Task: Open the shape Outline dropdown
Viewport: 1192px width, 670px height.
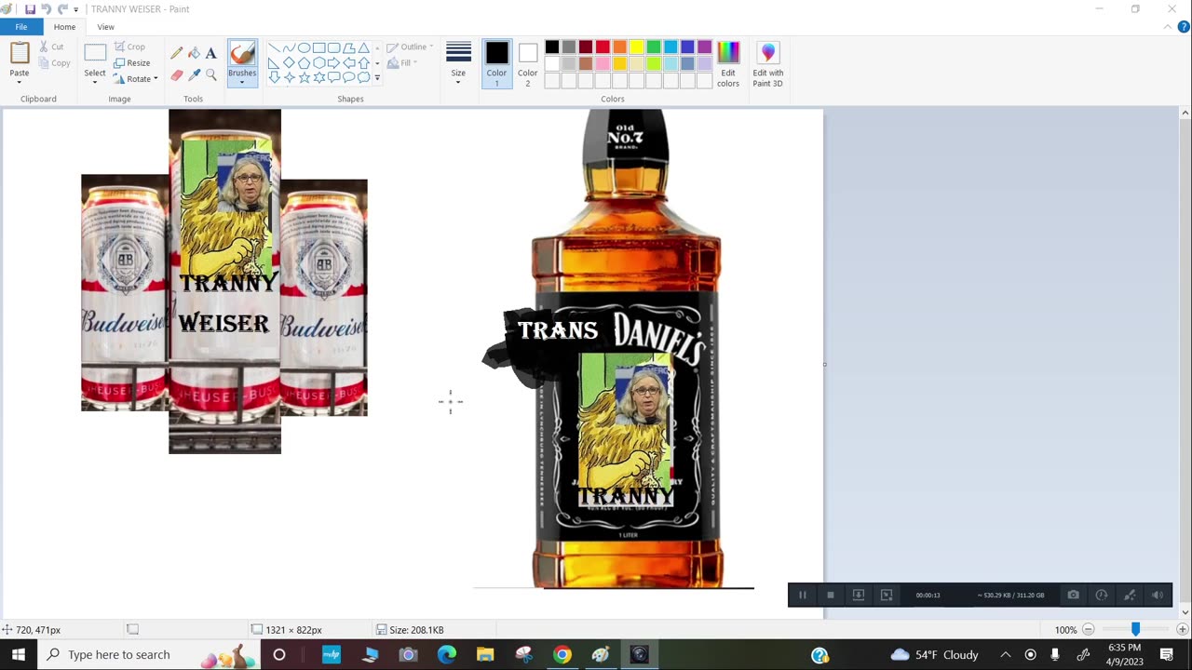Action: [410, 47]
